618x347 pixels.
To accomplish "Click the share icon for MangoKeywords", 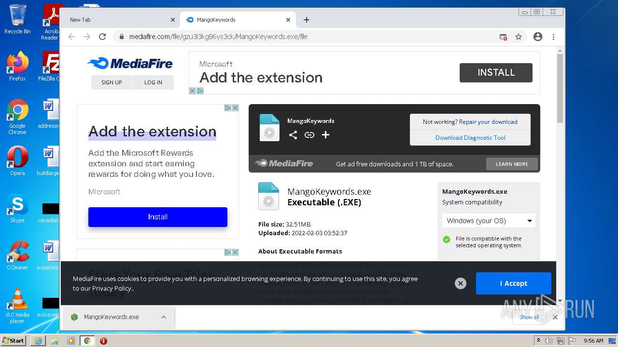I will click(293, 135).
